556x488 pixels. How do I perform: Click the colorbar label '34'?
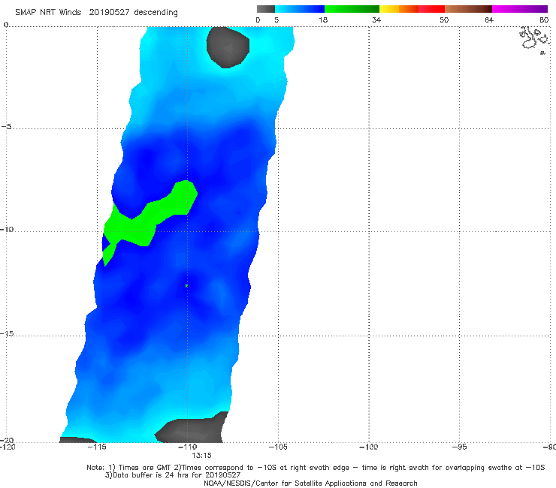tap(376, 20)
